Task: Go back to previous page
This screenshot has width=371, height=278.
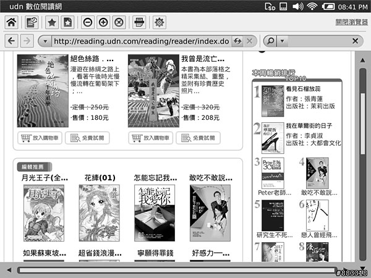Action: pos(11,41)
